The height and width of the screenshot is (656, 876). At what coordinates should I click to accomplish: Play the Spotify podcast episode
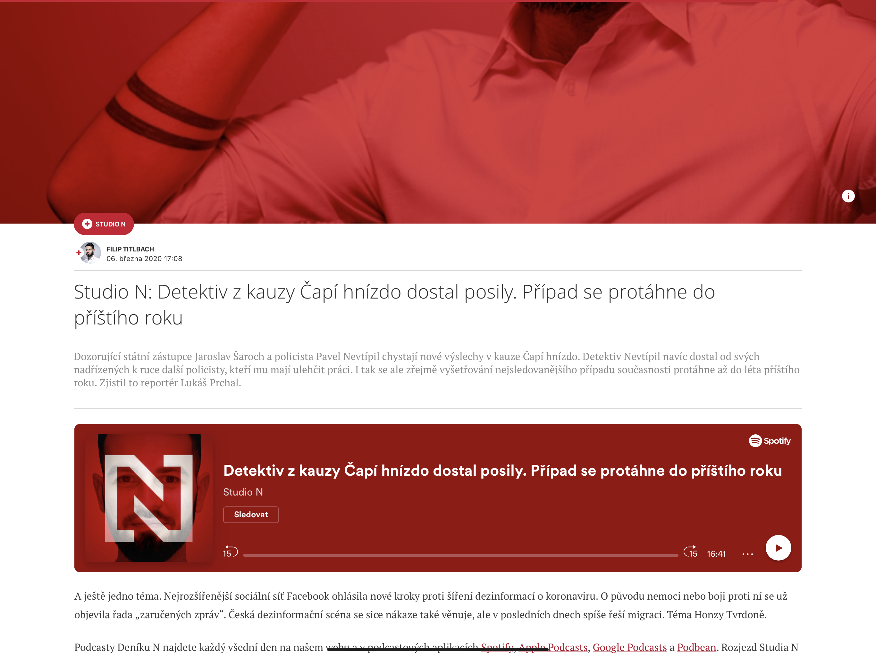(778, 548)
